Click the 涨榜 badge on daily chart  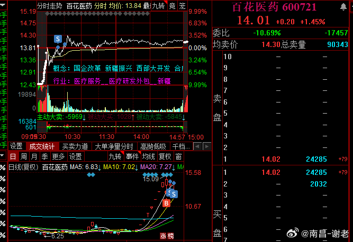pos(167,236)
